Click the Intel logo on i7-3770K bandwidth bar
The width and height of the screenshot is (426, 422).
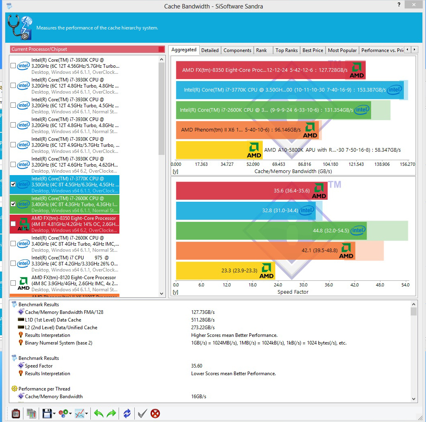click(x=395, y=90)
